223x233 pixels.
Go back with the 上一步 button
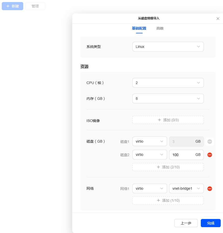click(x=186, y=223)
